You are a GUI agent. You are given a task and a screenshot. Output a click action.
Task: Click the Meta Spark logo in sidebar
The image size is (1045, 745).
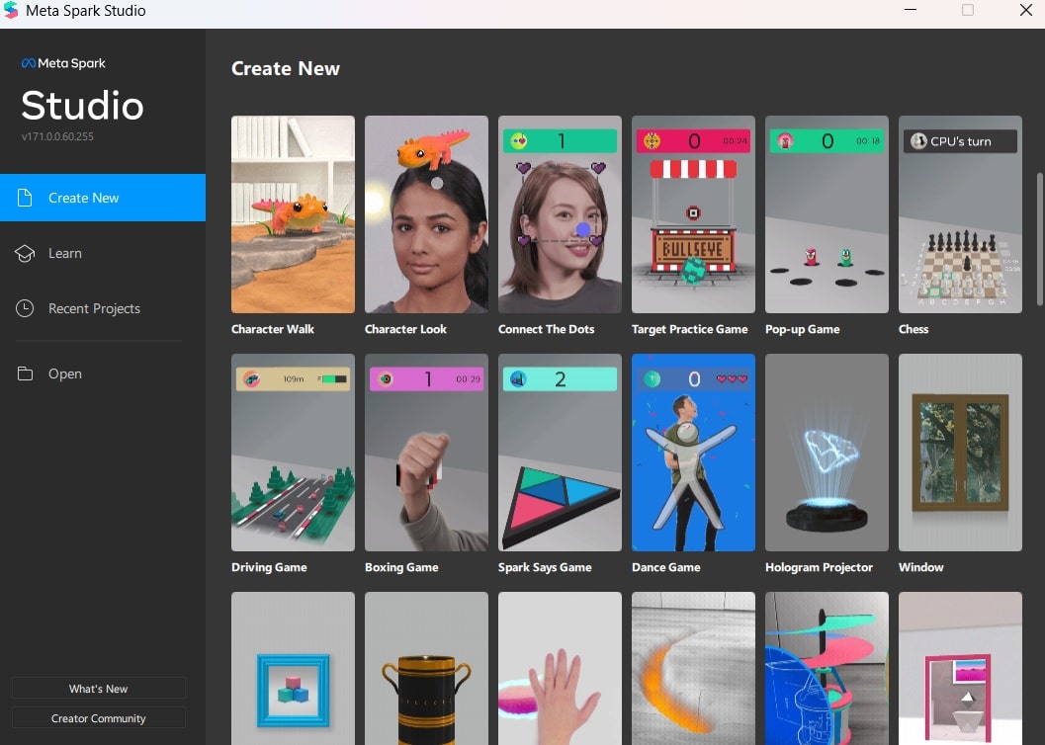coord(63,63)
